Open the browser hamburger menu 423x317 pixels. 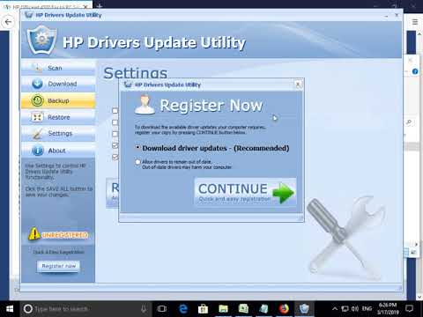point(415,22)
